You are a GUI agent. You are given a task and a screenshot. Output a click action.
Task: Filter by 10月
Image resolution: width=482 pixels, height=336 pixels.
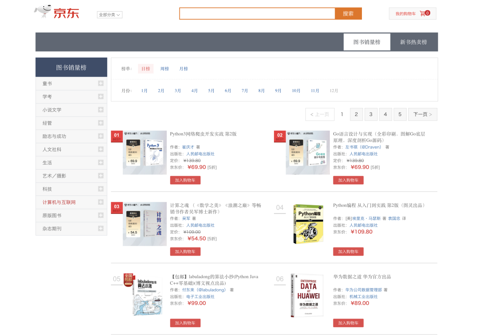pos(296,91)
